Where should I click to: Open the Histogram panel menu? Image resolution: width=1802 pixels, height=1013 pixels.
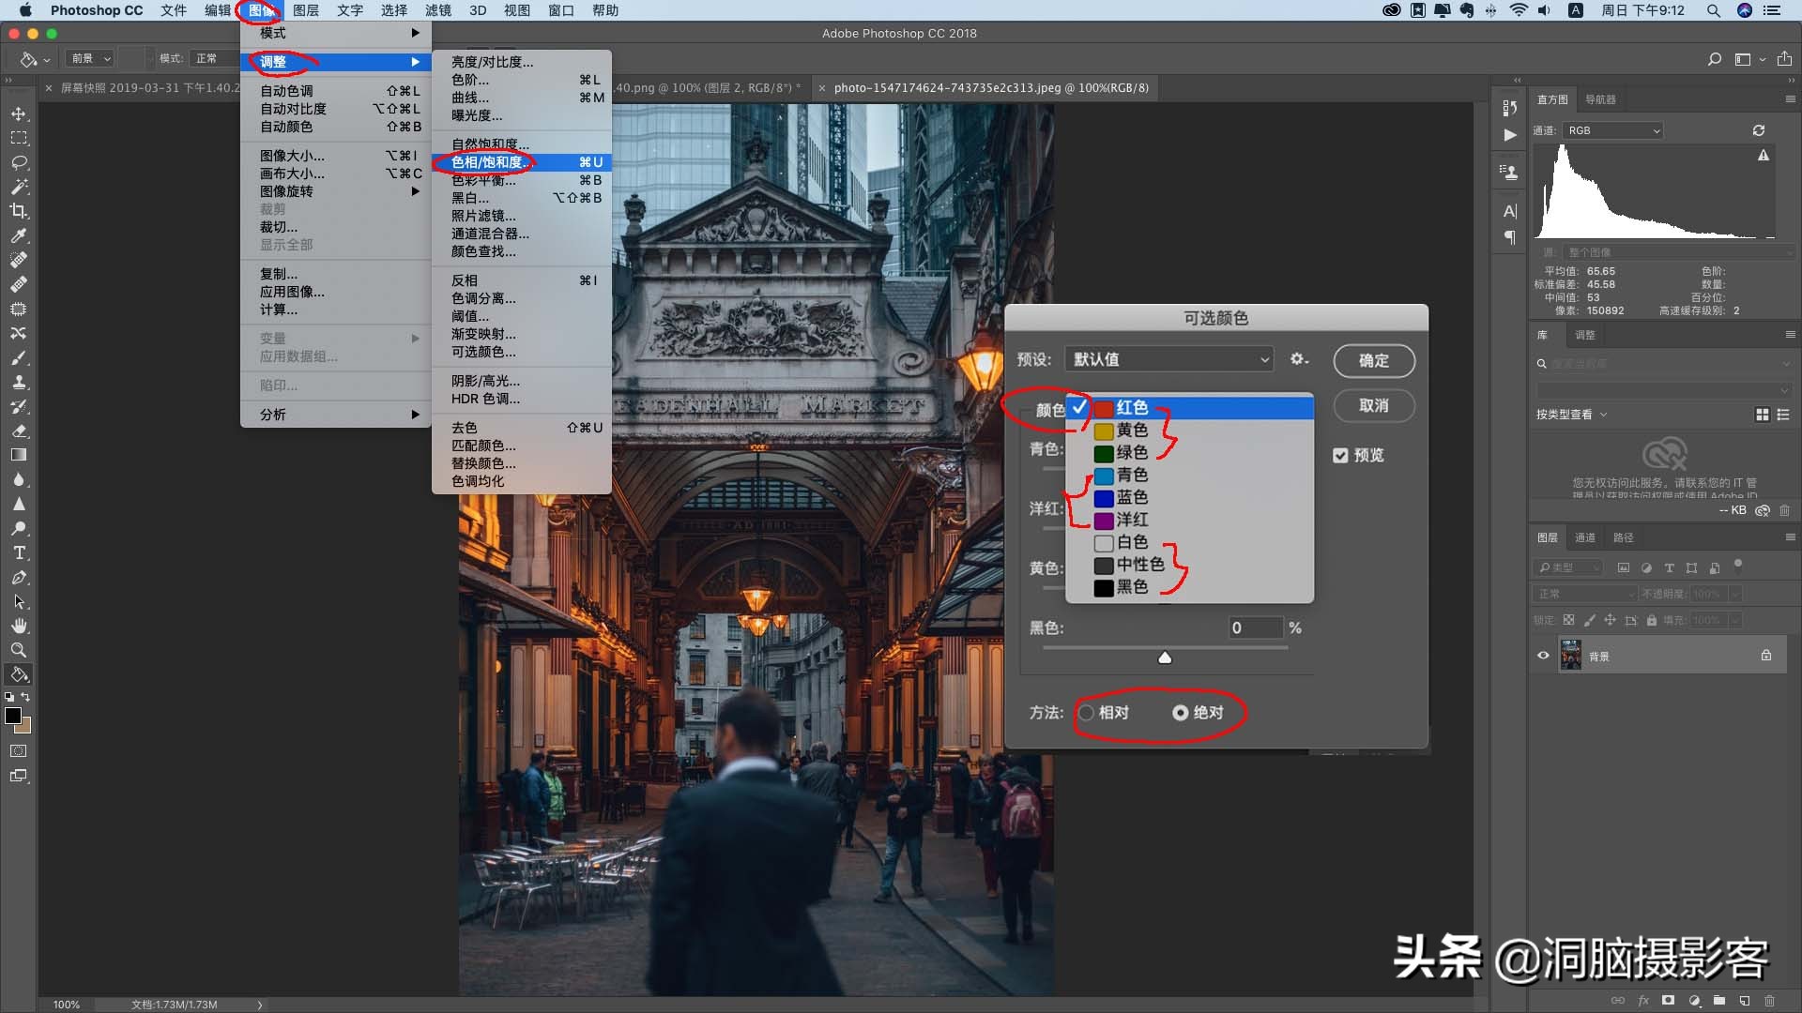click(1790, 99)
